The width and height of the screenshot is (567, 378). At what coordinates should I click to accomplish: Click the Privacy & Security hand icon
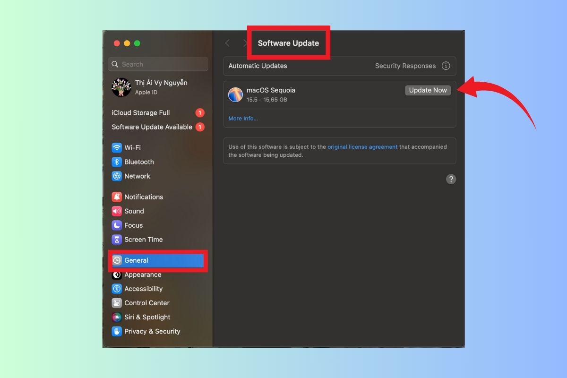click(x=117, y=331)
